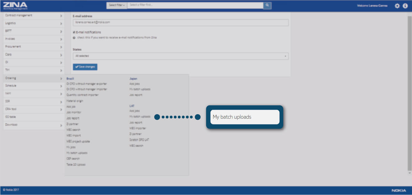Click the Save changes button

point(85,67)
